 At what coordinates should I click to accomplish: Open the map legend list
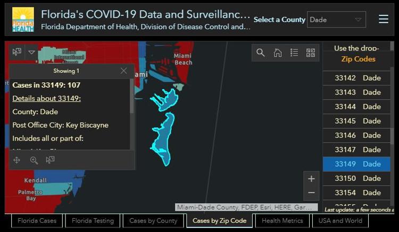tap(294, 53)
